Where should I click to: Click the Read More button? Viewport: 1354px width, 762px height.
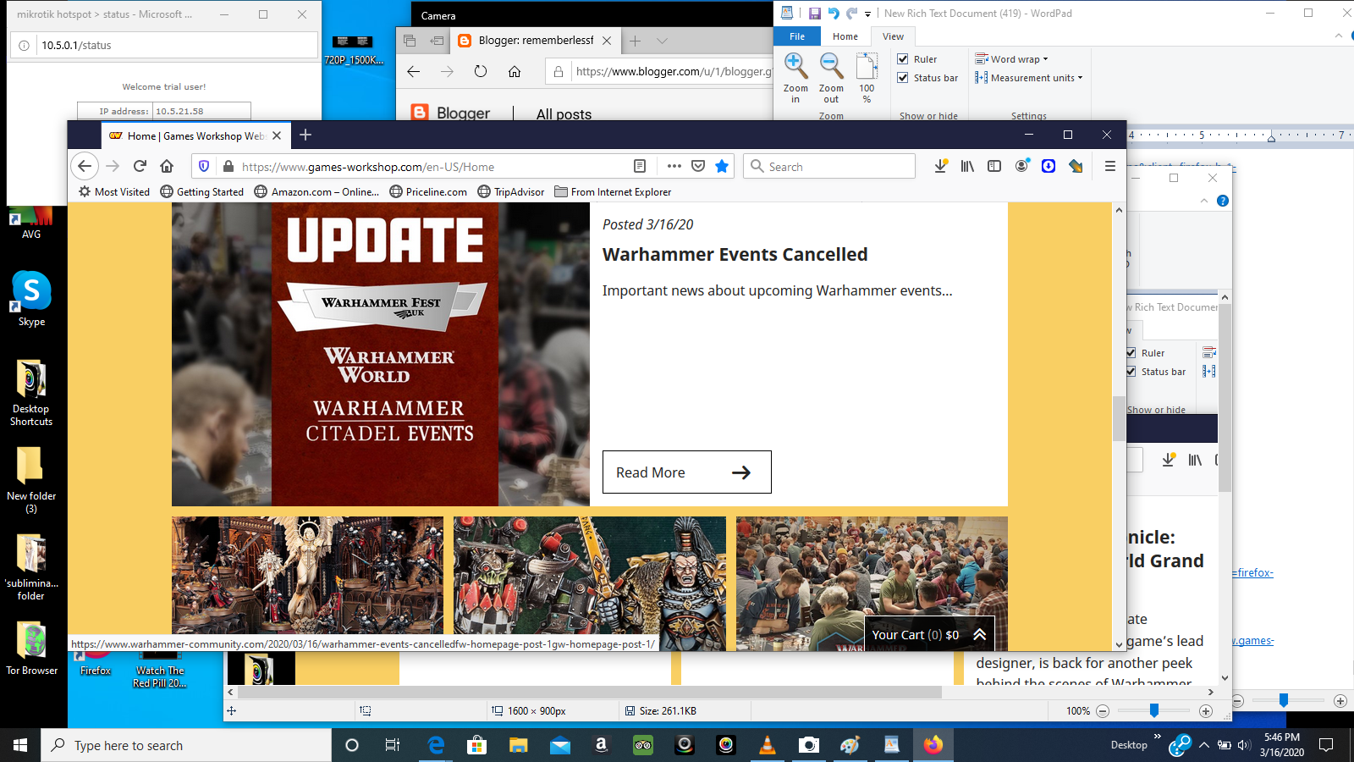[x=686, y=472]
